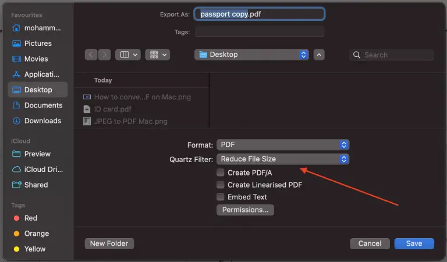
Task: Toggle the Embed Text checkbox
Action: (x=221, y=197)
